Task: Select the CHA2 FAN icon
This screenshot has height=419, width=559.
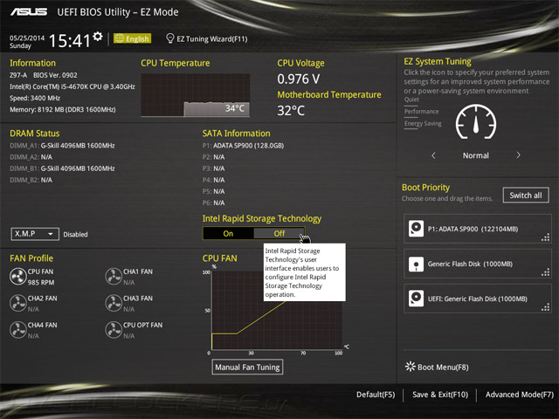Action: [17, 303]
